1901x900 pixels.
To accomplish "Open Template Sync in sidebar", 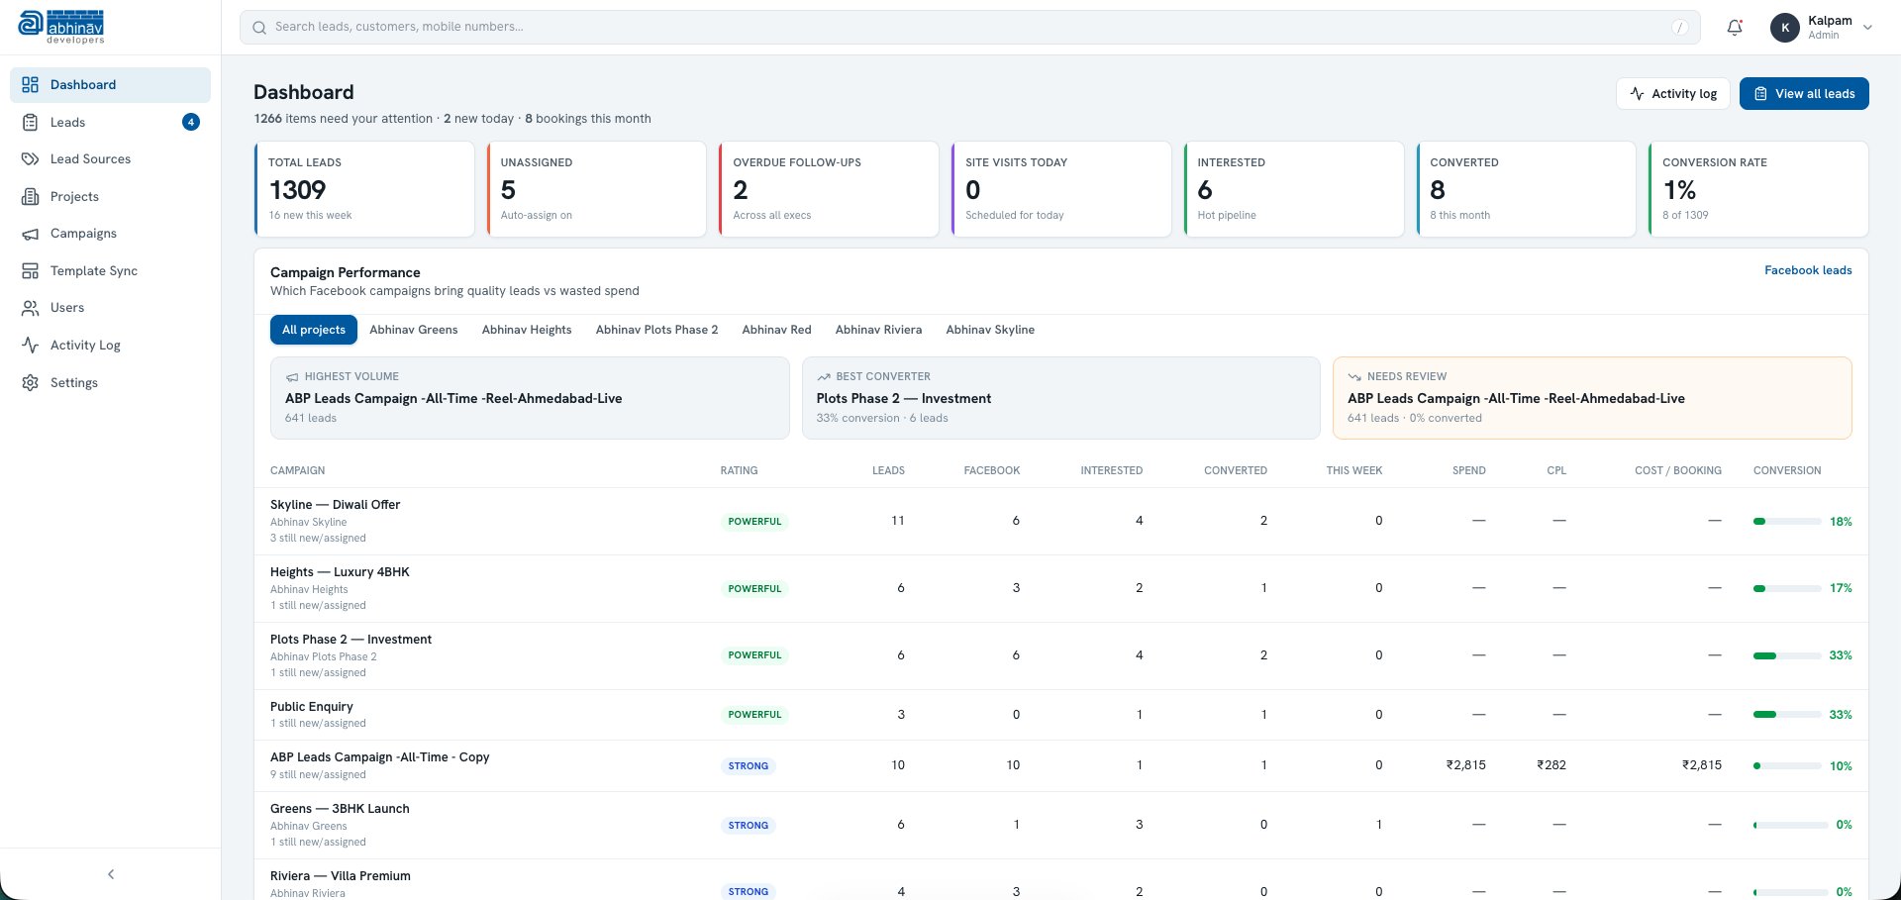I will click(110, 270).
